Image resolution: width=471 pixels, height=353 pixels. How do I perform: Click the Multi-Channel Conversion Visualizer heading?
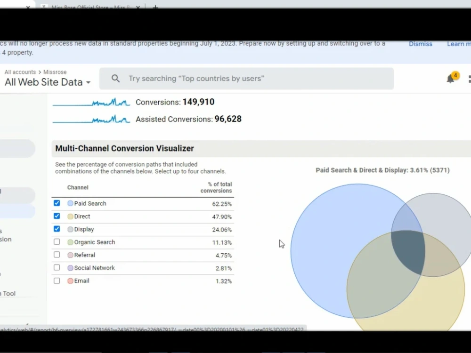124,148
